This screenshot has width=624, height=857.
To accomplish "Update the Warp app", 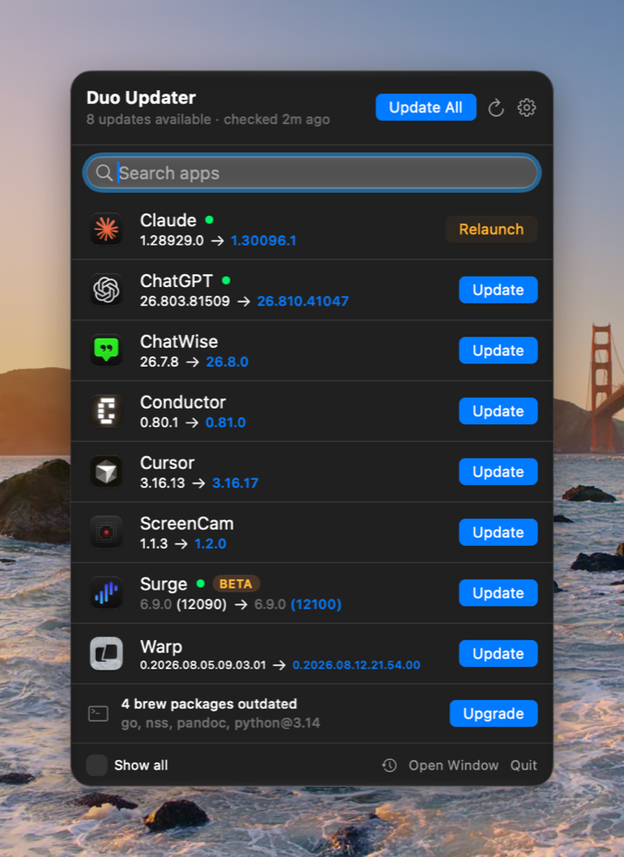I will tap(498, 654).
